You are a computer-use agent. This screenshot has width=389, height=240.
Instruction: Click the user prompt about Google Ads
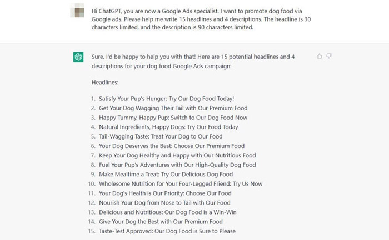(201, 19)
